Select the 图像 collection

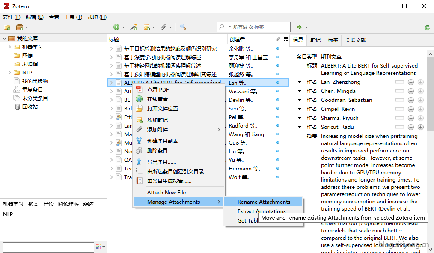pyautogui.click(x=27, y=55)
